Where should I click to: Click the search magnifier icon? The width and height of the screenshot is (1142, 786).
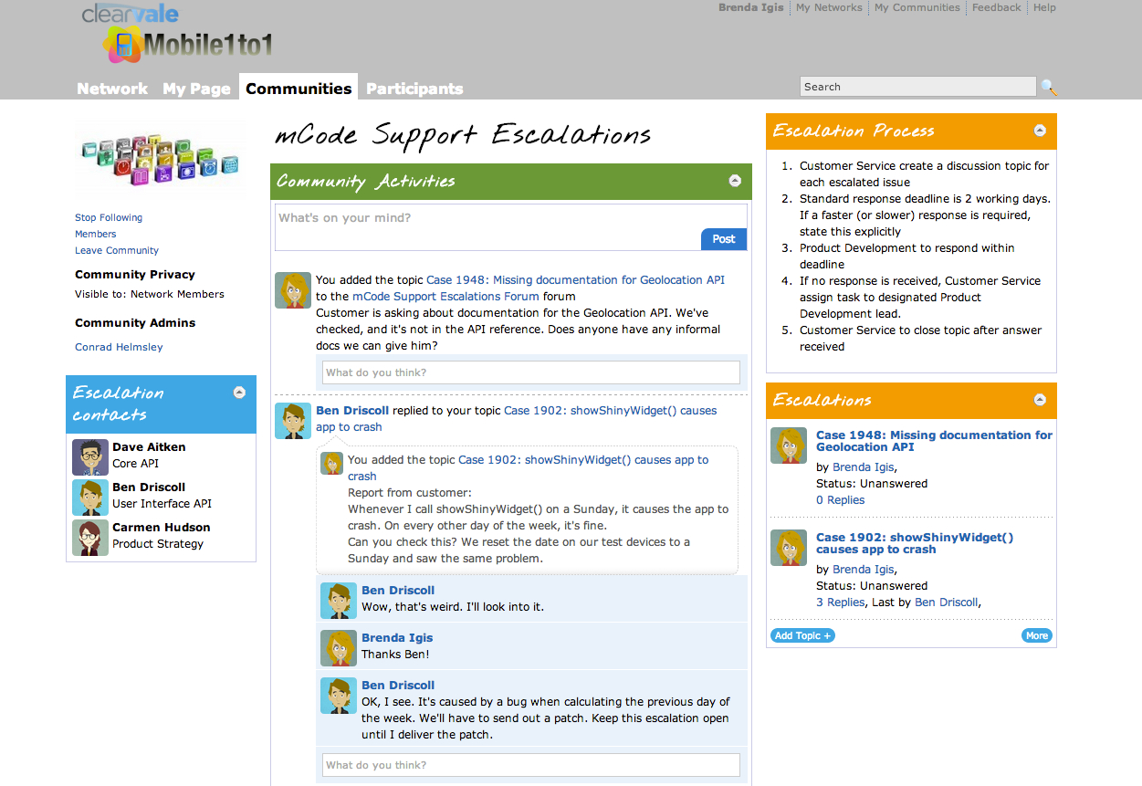(1049, 88)
